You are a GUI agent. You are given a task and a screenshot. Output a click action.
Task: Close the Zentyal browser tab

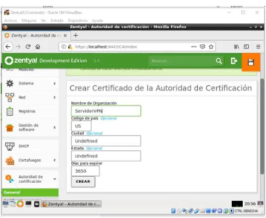(65, 36)
